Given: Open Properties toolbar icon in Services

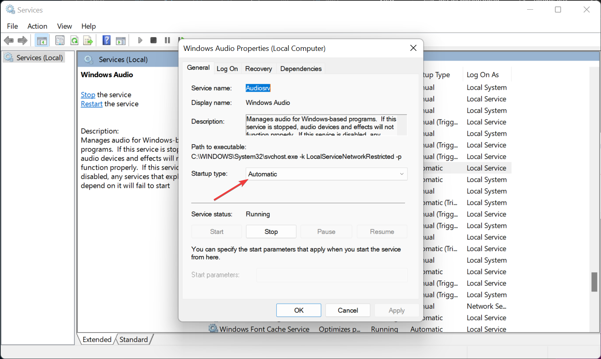Looking at the screenshot, I should point(60,40).
